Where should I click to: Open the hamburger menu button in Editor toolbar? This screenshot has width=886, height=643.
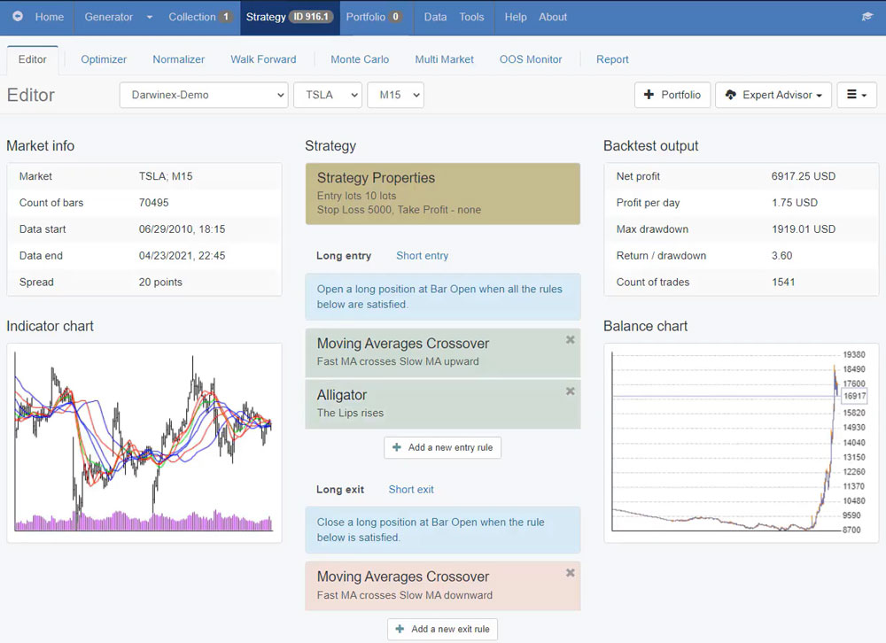[857, 95]
